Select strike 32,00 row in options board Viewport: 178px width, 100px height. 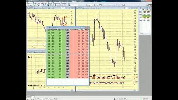pos(68,31)
